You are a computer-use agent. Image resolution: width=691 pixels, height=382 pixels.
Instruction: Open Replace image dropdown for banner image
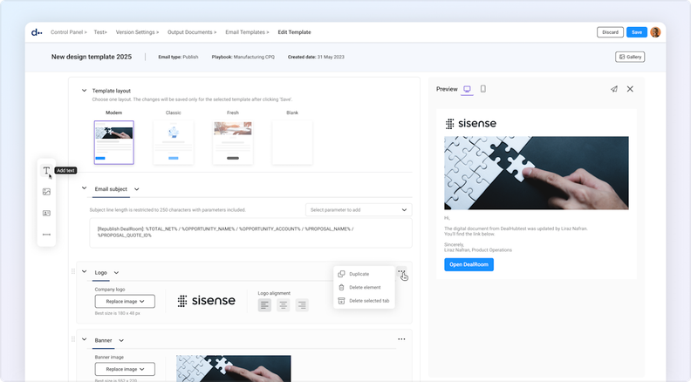pos(125,369)
